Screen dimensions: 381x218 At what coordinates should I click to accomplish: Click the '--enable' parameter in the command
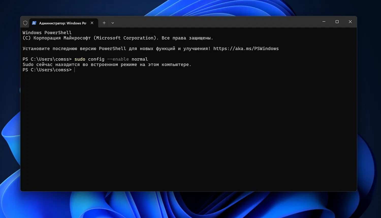[x=118, y=59]
